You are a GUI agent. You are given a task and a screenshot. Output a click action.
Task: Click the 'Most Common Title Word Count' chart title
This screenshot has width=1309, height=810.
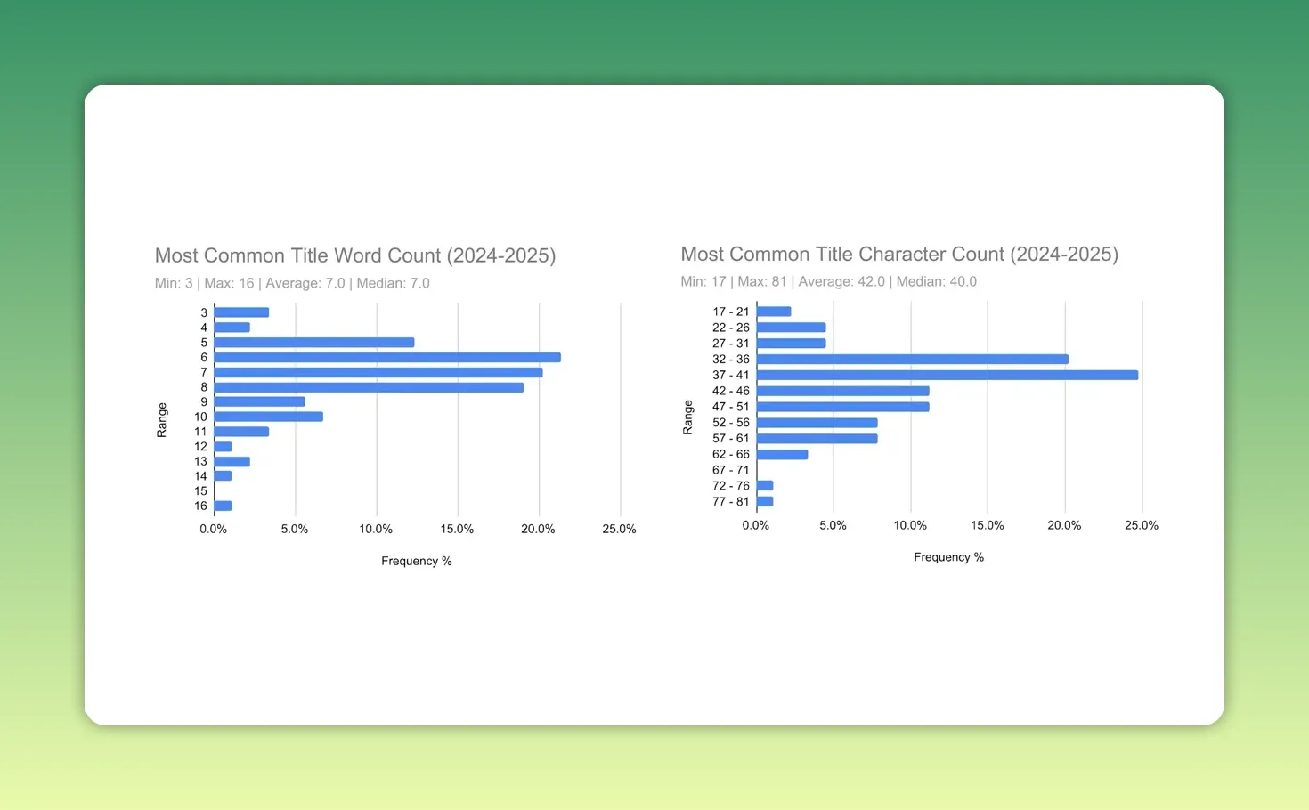point(354,256)
